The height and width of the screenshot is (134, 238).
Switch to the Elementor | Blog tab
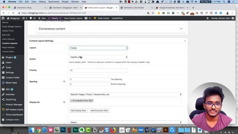pos(29,7)
